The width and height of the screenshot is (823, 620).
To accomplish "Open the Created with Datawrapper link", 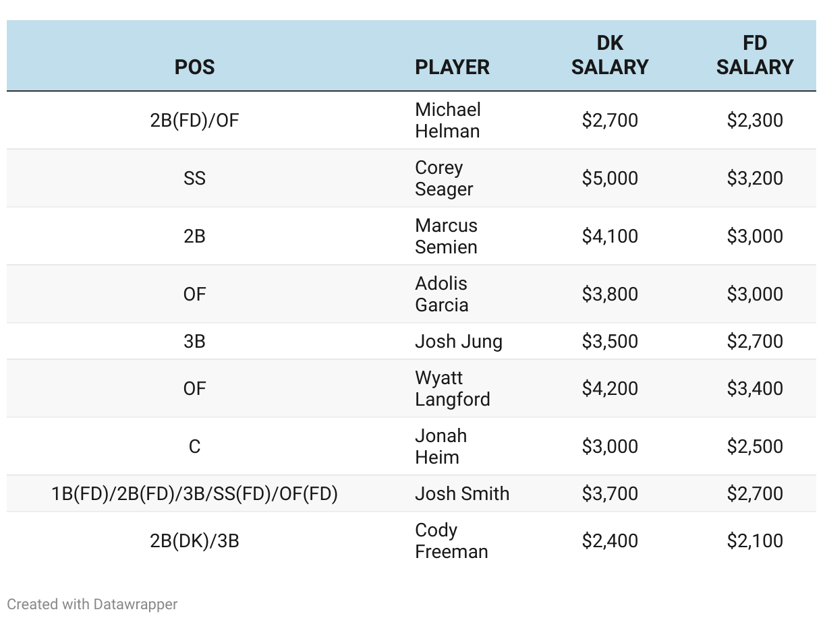I will (x=92, y=604).
